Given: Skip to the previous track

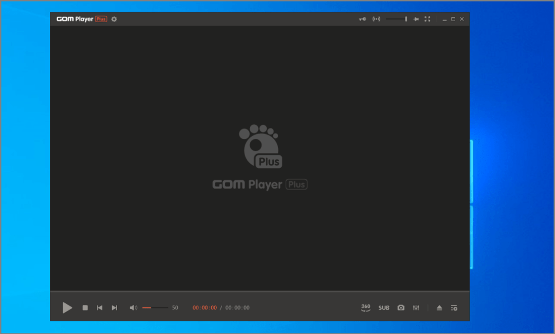Looking at the screenshot, I should [x=100, y=308].
